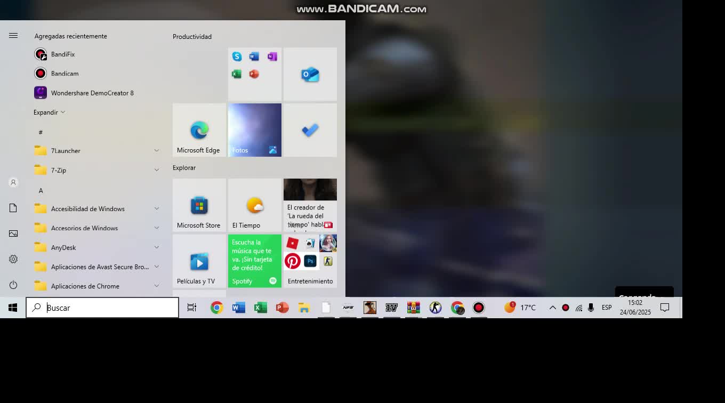Viewport: 725px width, 403px height.
Task: Expand Accesibilidad de Windows folder
Action: (x=96, y=209)
